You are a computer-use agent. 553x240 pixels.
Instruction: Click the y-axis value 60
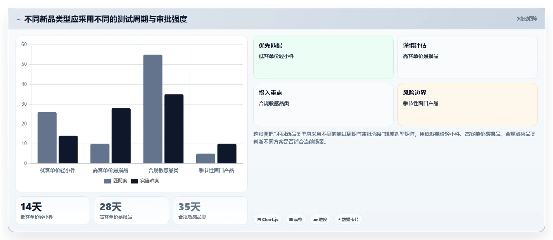pos(24,45)
